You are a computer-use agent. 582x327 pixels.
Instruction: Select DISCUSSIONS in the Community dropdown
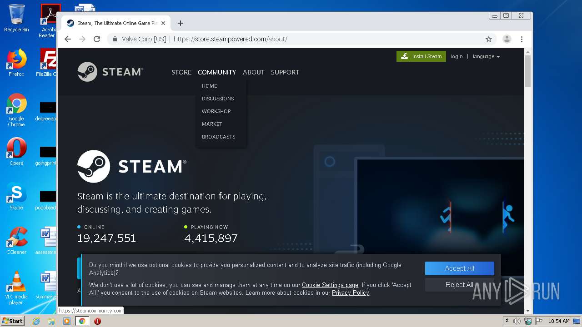(x=218, y=99)
